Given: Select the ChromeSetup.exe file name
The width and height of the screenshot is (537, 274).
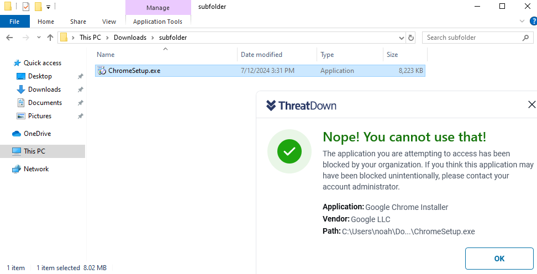Looking at the screenshot, I should pos(134,71).
